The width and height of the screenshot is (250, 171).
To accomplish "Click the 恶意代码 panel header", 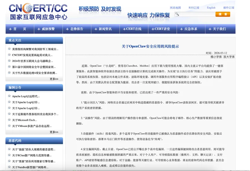I will tap(34, 141).
